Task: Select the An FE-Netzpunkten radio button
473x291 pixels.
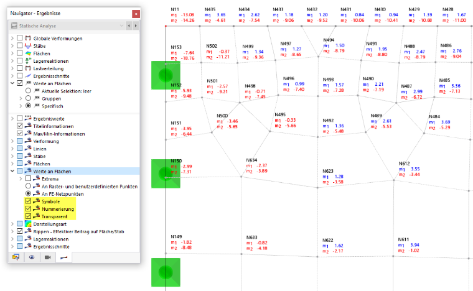Action: click(28, 194)
